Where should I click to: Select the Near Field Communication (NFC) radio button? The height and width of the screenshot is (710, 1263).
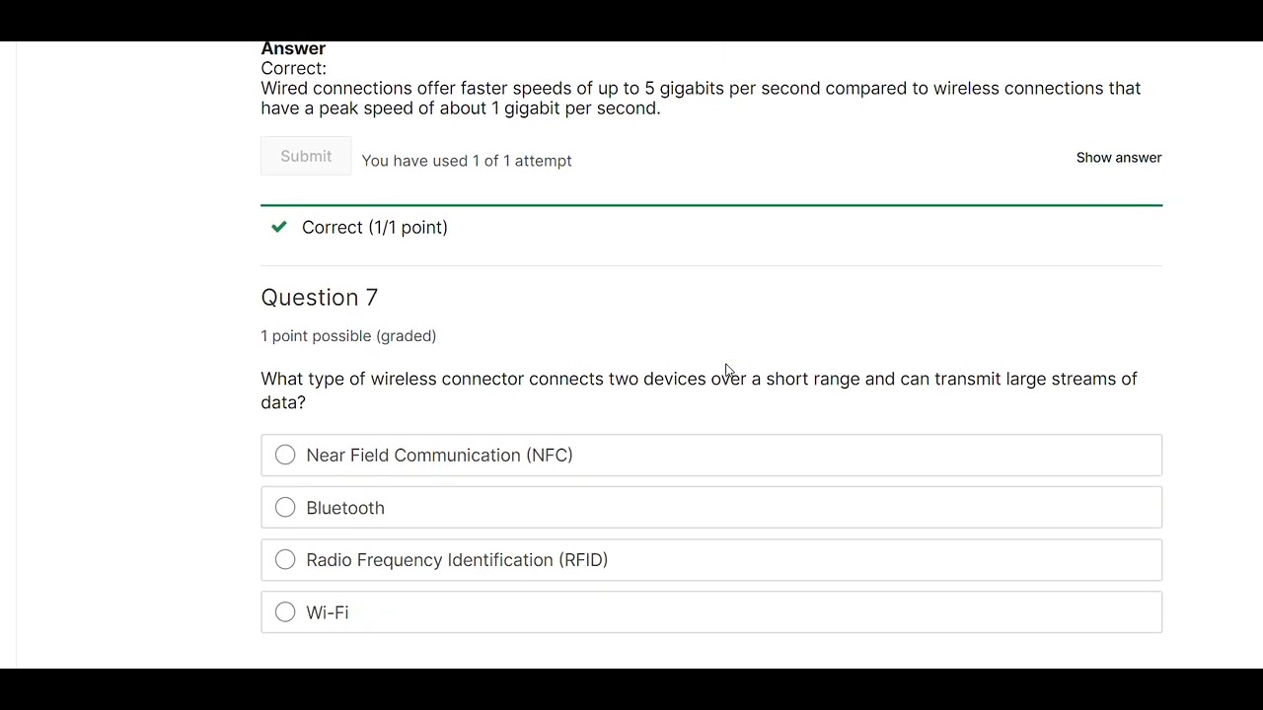[x=285, y=455]
